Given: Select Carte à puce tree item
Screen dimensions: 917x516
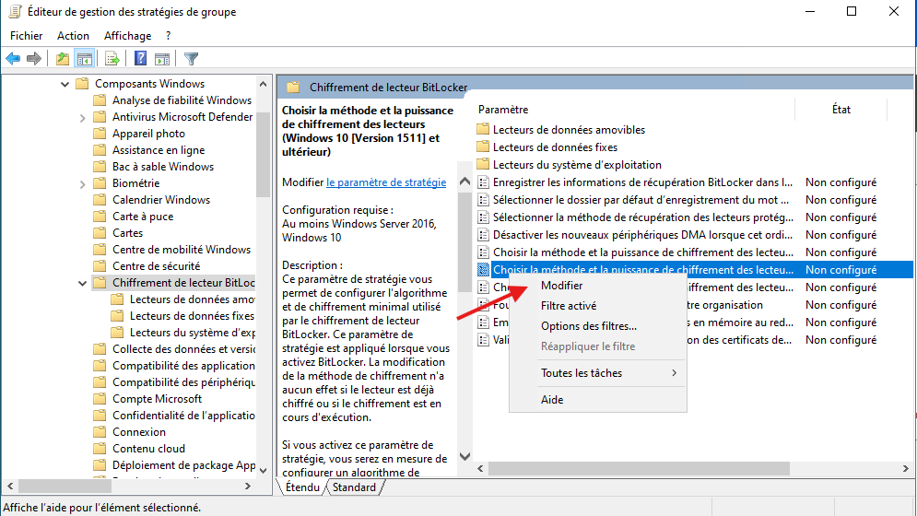Looking at the screenshot, I should pyautogui.click(x=143, y=216).
